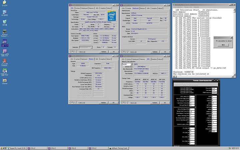Click Validate in the CPU window
This screenshot has height=150, width=240.
104,52
